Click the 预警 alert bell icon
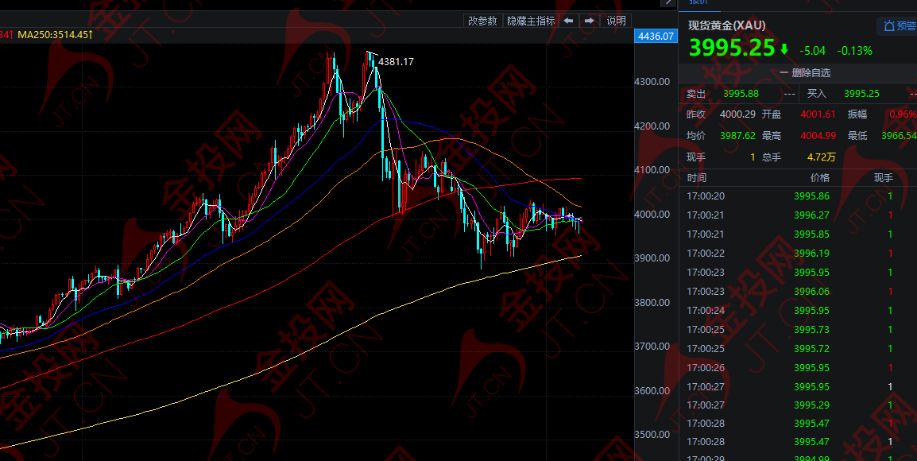The width and height of the screenshot is (917, 461). [x=887, y=26]
